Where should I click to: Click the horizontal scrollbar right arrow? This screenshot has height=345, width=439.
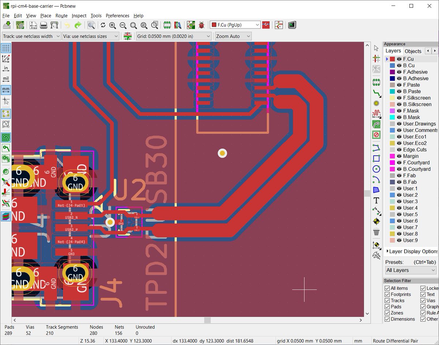coord(361,320)
